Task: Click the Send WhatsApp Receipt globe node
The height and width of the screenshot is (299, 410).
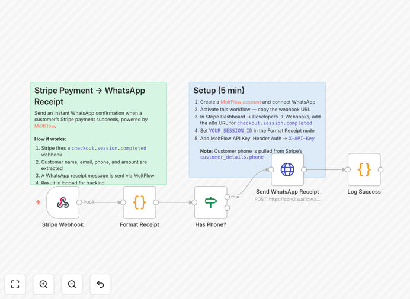Action: [287, 169]
